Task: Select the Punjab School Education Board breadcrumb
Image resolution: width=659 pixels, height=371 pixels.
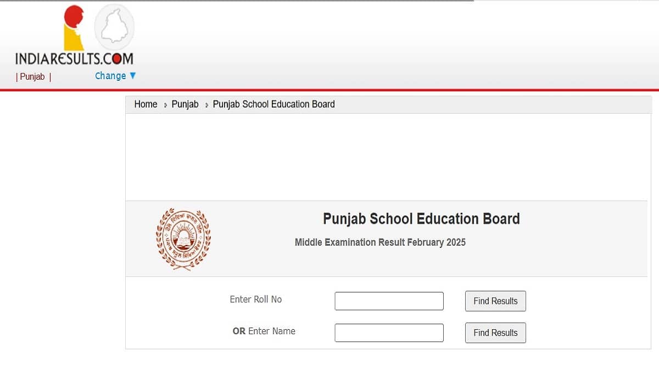Action: [273, 104]
